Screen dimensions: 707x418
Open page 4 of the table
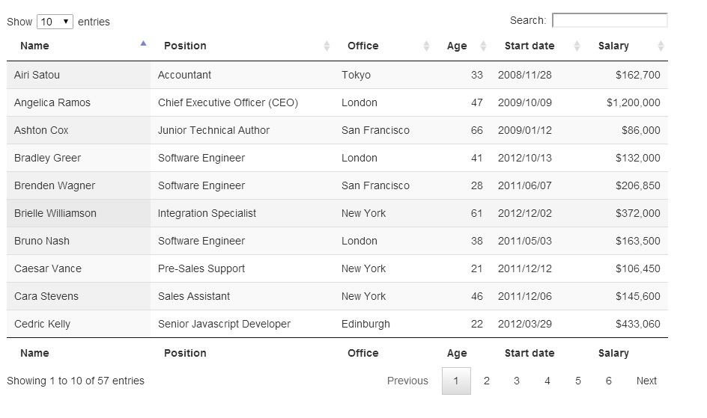[x=547, y=381]
